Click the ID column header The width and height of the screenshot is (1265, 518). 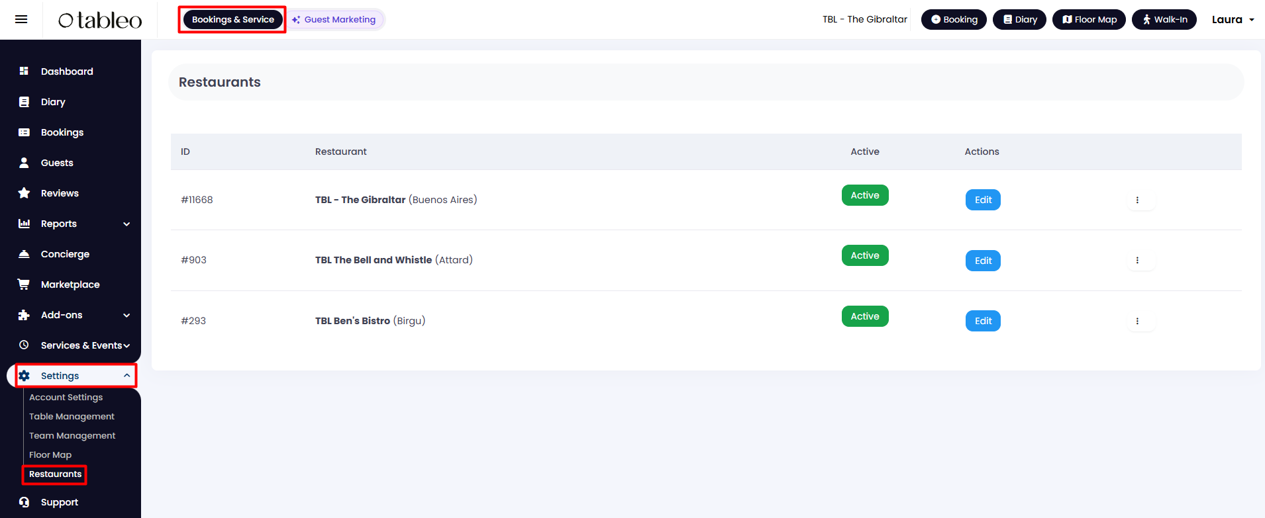pyautogui.click(x=185, y=151)
